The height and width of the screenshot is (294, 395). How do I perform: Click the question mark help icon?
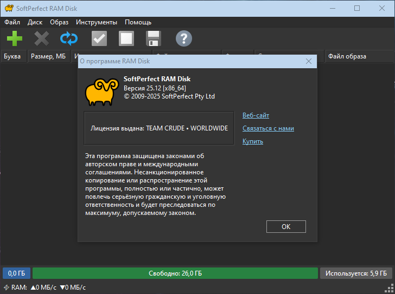(x=184, y=38)
